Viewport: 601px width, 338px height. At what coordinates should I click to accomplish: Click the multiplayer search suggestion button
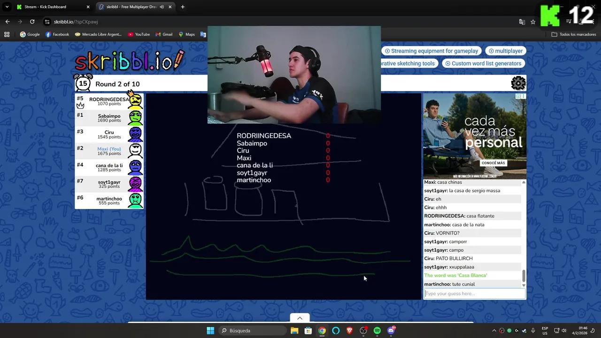[506, 51]
